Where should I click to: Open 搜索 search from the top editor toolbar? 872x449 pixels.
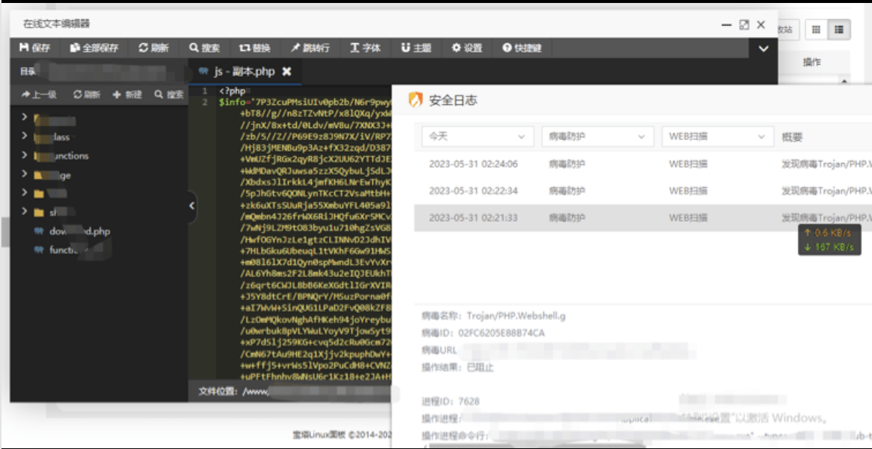coord(204,48)
